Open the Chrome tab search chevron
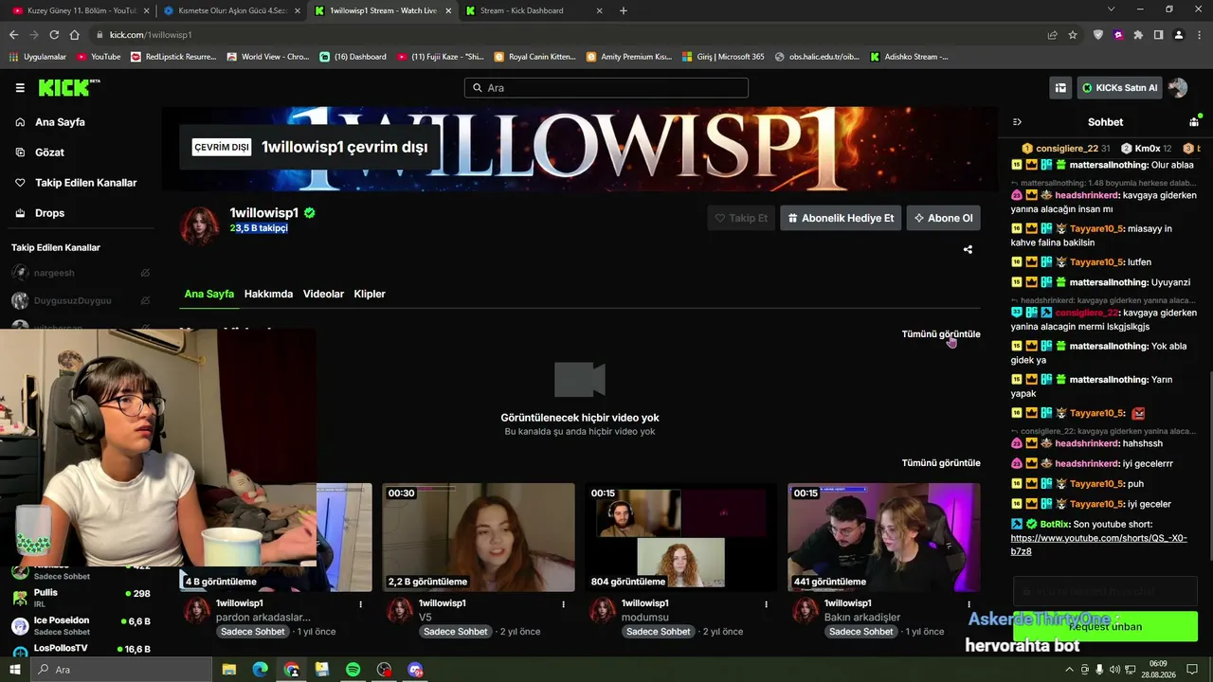 (x=1111, y=9)
